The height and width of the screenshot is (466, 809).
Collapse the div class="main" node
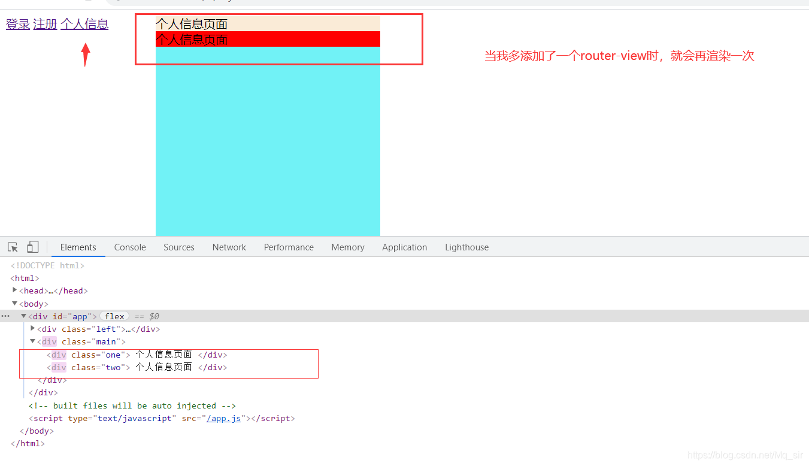coord(33,341)
